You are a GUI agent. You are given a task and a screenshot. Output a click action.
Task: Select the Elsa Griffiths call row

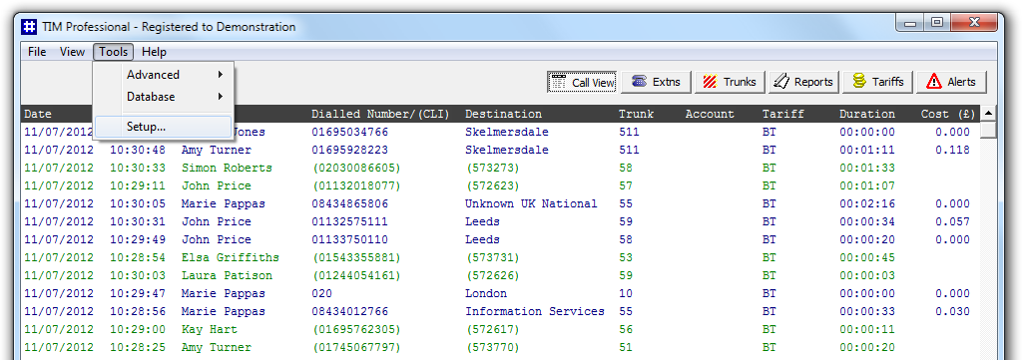[501, 258]
